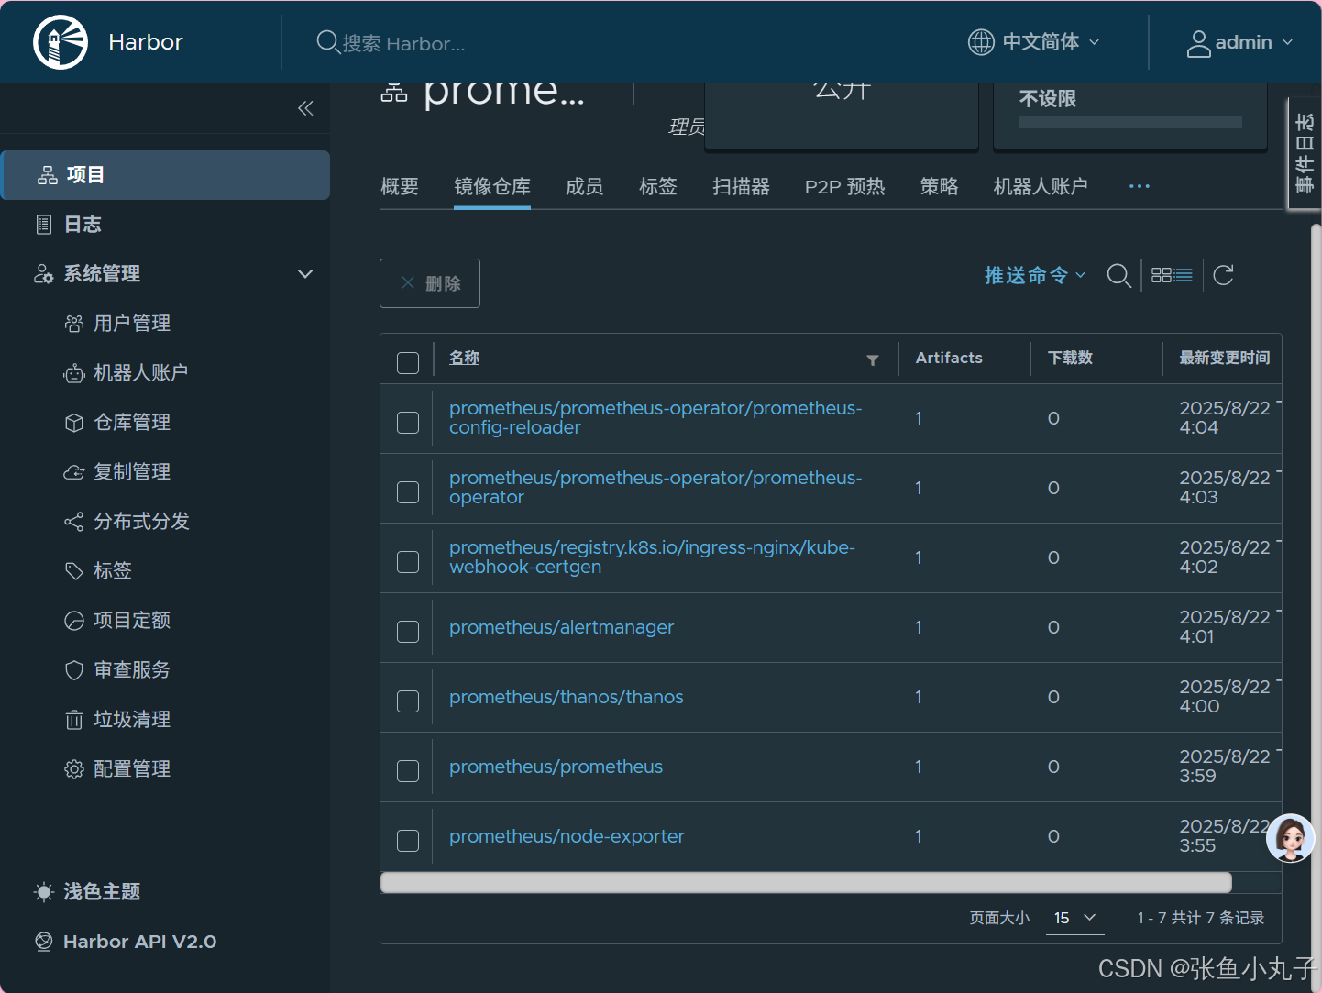Open prometheus/prometheus repository link

pyautogui.click(x=556, y=767)
